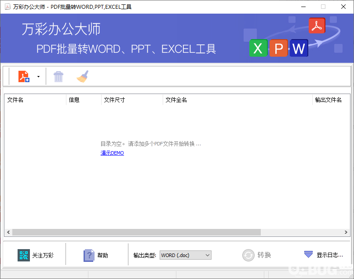Click the blue Word W banner icon
Viewport: 354px width, 279px height.
pyautogui.click(x=299, y=48)
